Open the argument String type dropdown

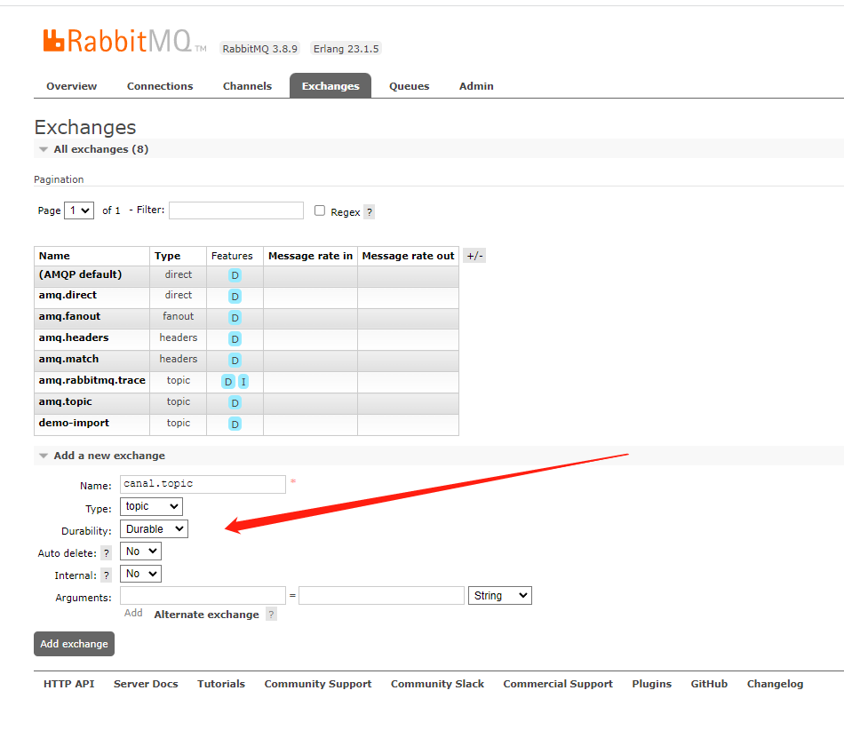pyautogui.click(x=500, y=595)
